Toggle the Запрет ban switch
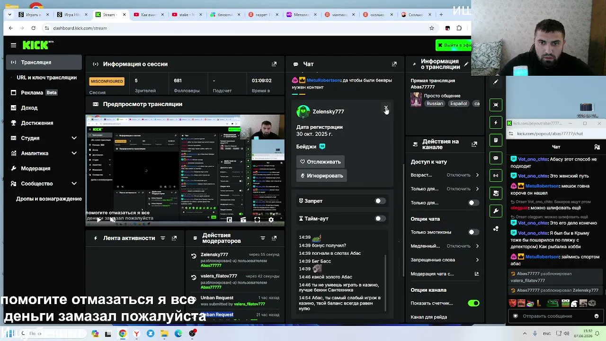This screenshot has width=606, height=341. tap(380, 201)
